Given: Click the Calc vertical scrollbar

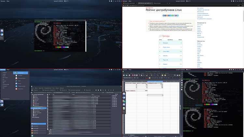Looking at the screenshot, I should tap(180, 107).
